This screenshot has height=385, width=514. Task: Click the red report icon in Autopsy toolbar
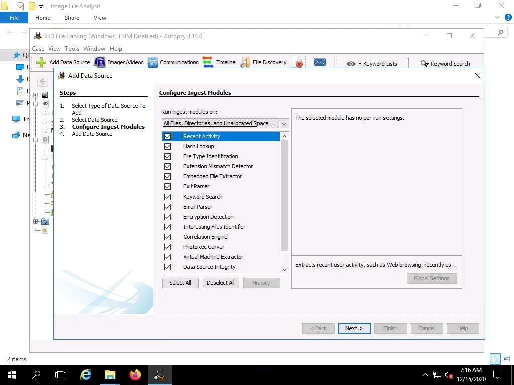point(298,62)
